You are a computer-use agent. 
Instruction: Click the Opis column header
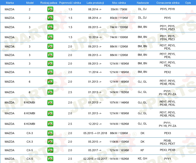point(188,3)
